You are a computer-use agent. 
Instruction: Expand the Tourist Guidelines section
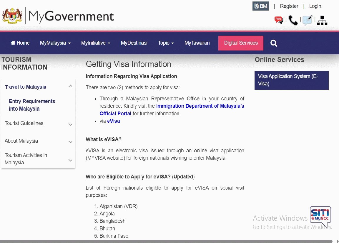click(x=70, y=124)
